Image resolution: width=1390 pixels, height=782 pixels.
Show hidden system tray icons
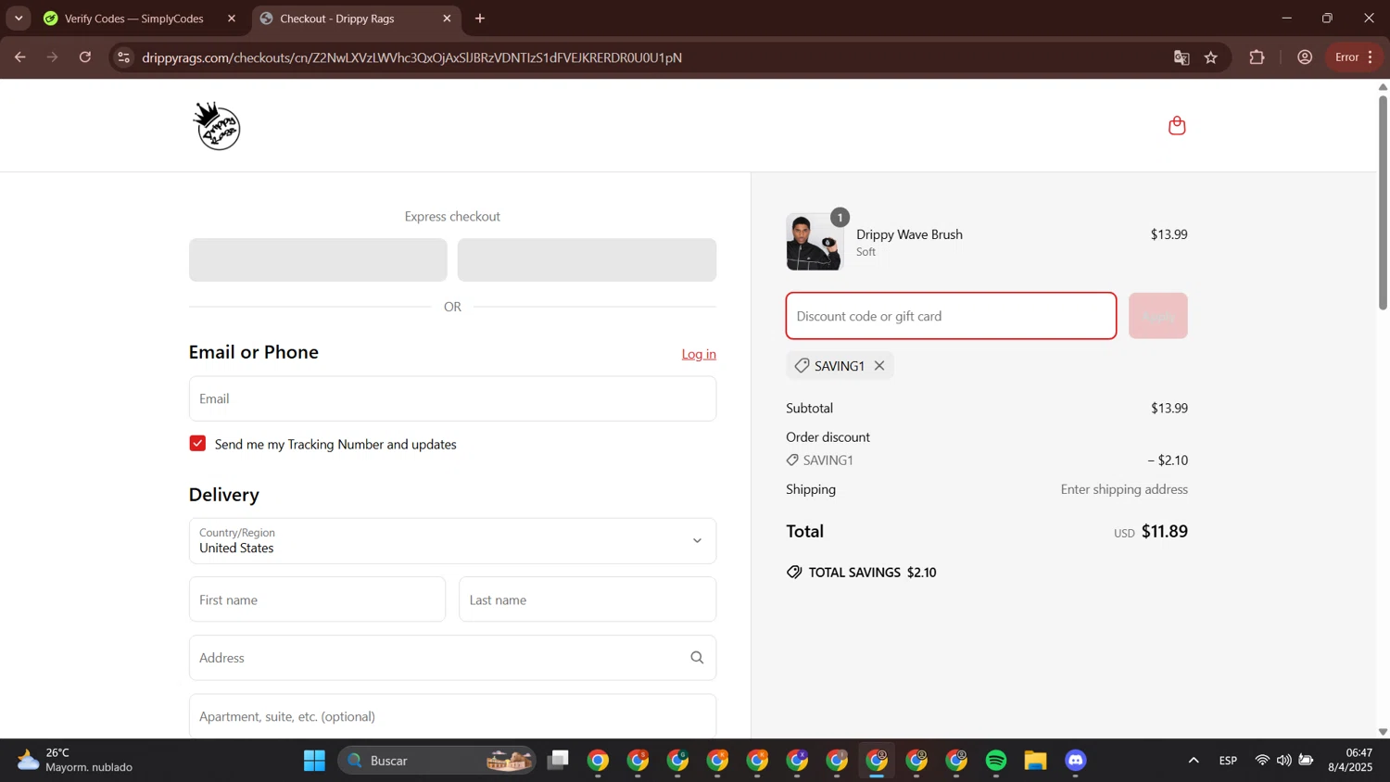pyautogui.click(x=1194, y=761)
